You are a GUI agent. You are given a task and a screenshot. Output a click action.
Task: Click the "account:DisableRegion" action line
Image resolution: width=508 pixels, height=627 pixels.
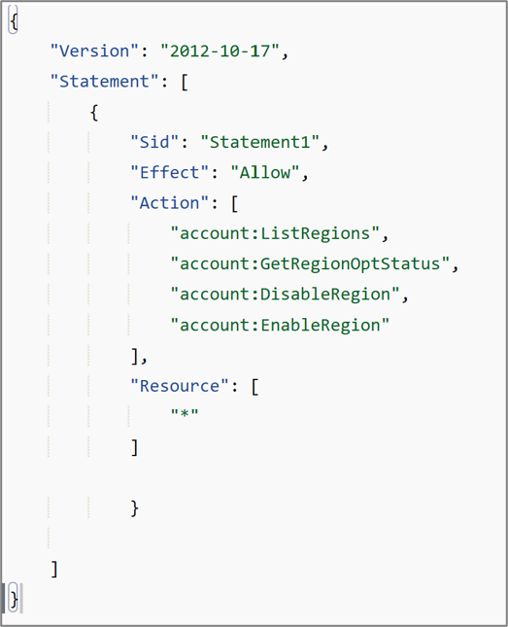tap(285, 295)
